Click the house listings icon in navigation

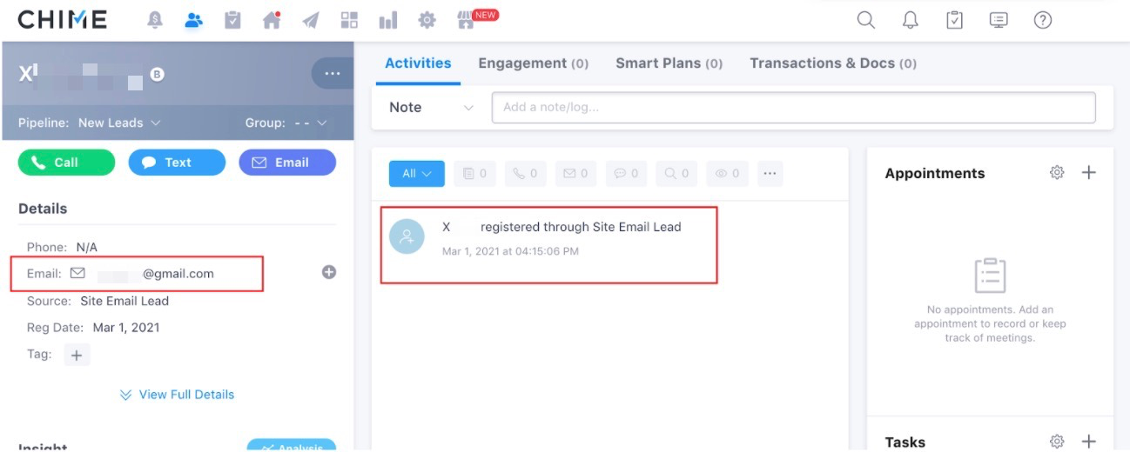[272, 20]
